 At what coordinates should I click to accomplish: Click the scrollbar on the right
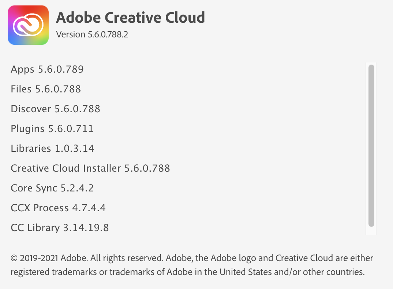(370, 147)
